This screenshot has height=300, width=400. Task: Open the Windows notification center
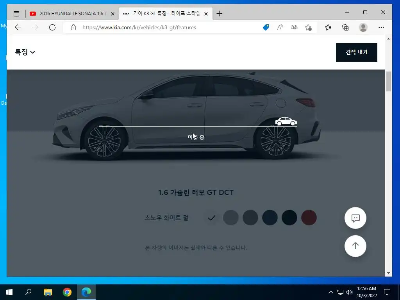click(387, 292)
